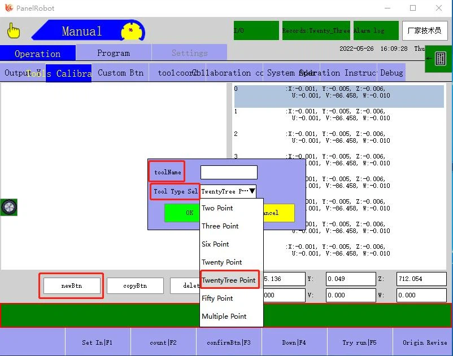Screen dimensions: 453x356
Task: Go to the Debug tab
Action: tap(391, 73)
